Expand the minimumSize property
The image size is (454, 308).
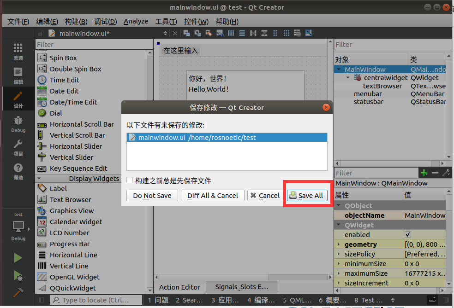(339, 263)
